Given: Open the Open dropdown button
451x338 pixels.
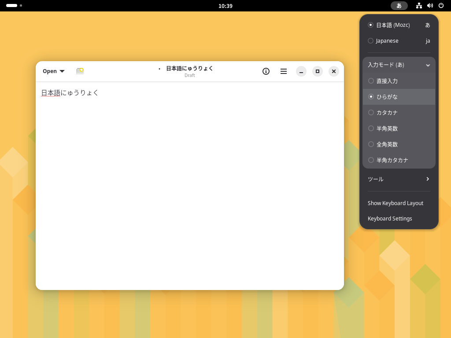Looking at the screenshot, I should coord(53,71).
